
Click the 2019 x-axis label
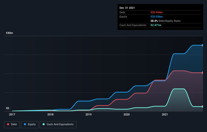click(88, 114)
